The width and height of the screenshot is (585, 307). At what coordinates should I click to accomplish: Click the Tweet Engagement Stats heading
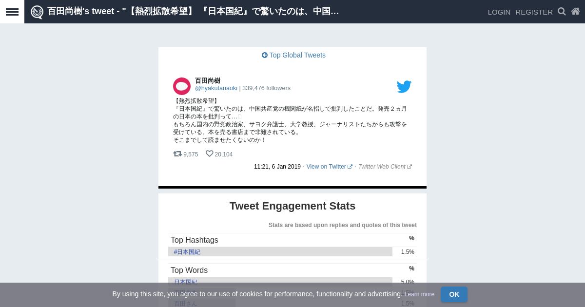[x=292, y=206]
